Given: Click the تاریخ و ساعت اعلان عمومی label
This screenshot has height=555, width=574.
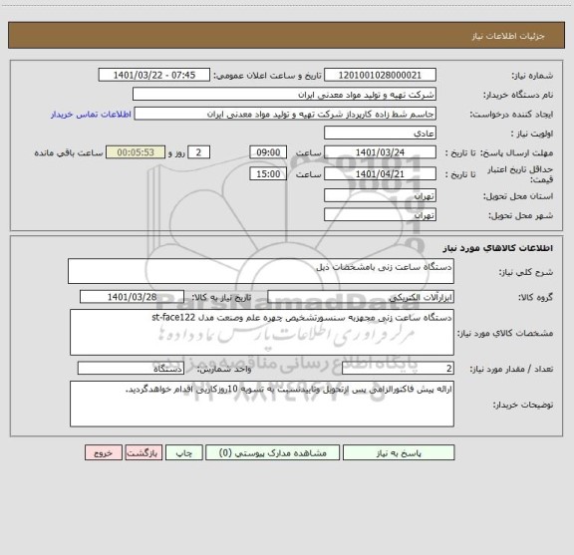Looking at the screenshot, I should click(268, 76).
